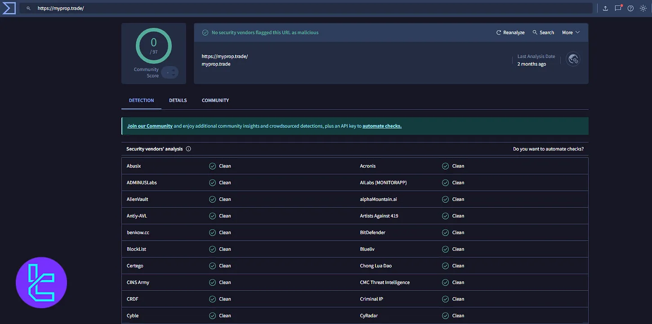Select the purple logo in the bottom-left corner
Image resolution: width=652 pixels, height=324 pixels.
pos(41,283)
